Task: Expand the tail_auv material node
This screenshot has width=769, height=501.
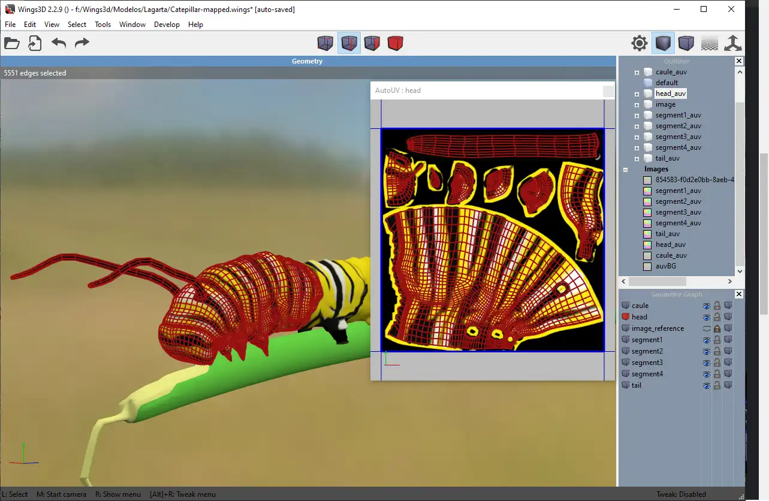Action: [x=637, y=159]
